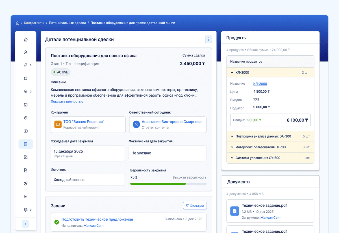Open the laptop/devices icon in sidebar

point(26,104)
